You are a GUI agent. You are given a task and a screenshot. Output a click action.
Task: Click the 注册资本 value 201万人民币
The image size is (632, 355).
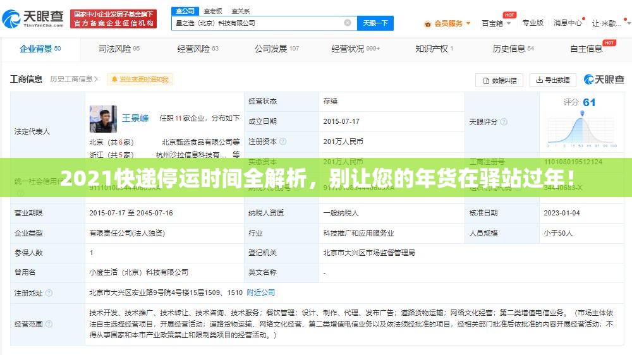[343, 141]
